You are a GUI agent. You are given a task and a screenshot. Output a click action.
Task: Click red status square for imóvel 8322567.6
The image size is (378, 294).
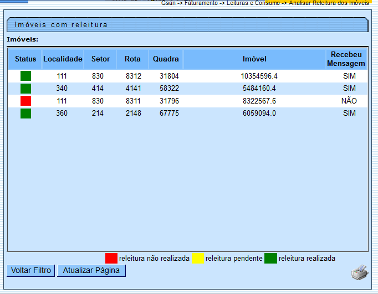tap(25, 101)
